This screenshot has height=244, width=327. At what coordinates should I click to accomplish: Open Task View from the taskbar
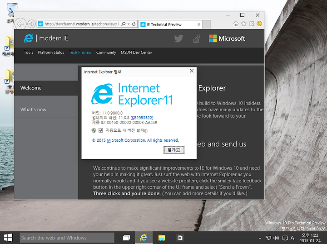[x=126, y=238]
